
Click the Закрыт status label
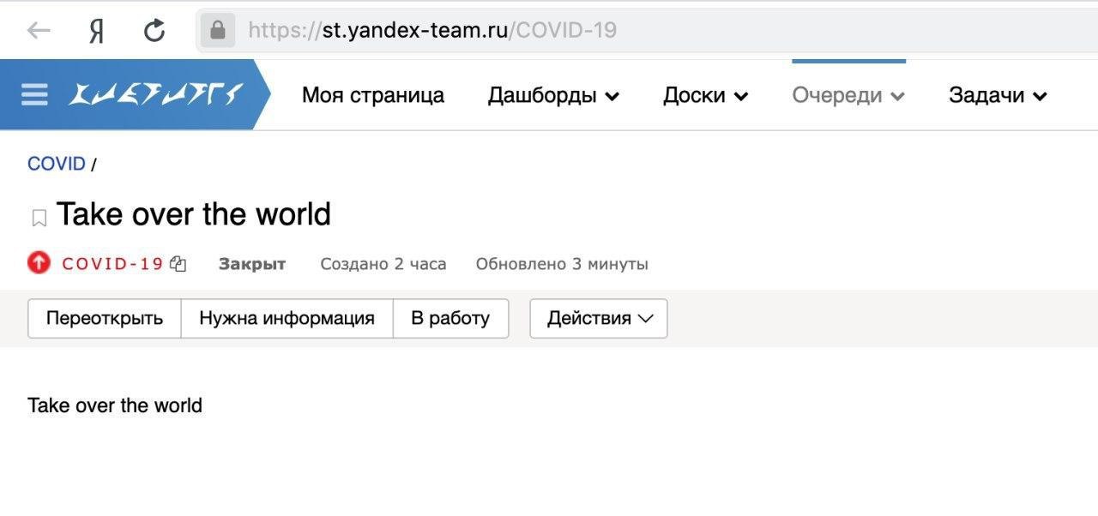click(x=252, y=264)
